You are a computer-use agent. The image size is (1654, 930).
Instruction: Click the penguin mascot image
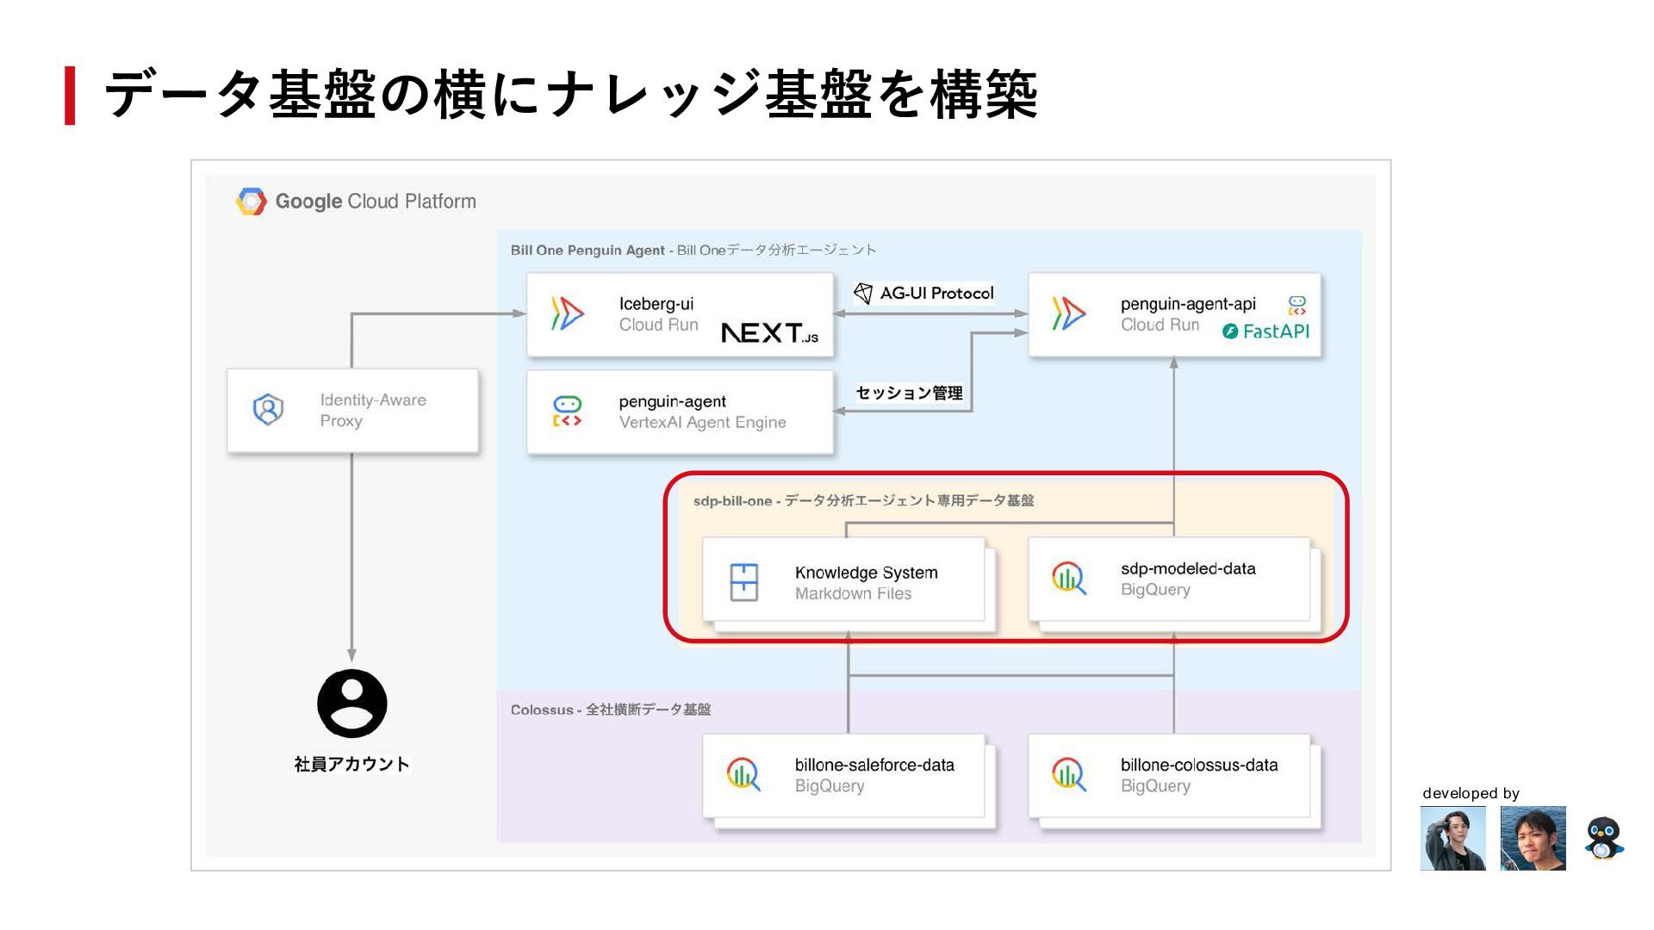coord(1603,838)
